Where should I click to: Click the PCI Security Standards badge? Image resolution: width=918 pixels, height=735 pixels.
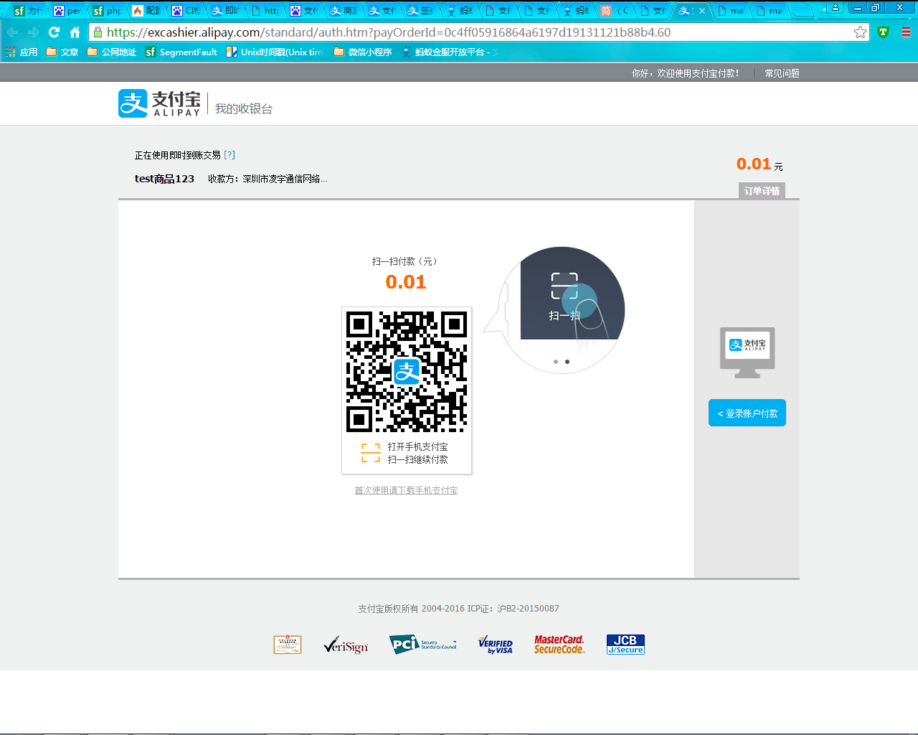coord(423,645)
